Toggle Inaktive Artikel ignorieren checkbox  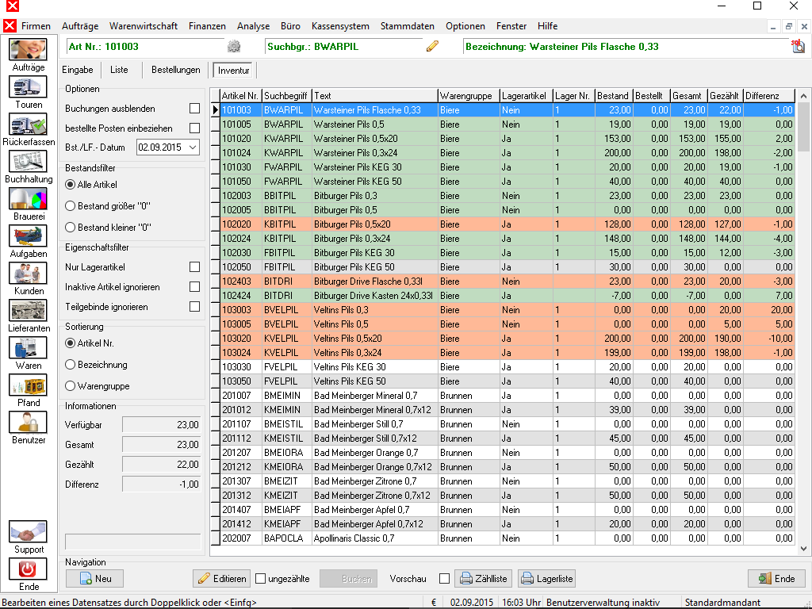point(195,286)
